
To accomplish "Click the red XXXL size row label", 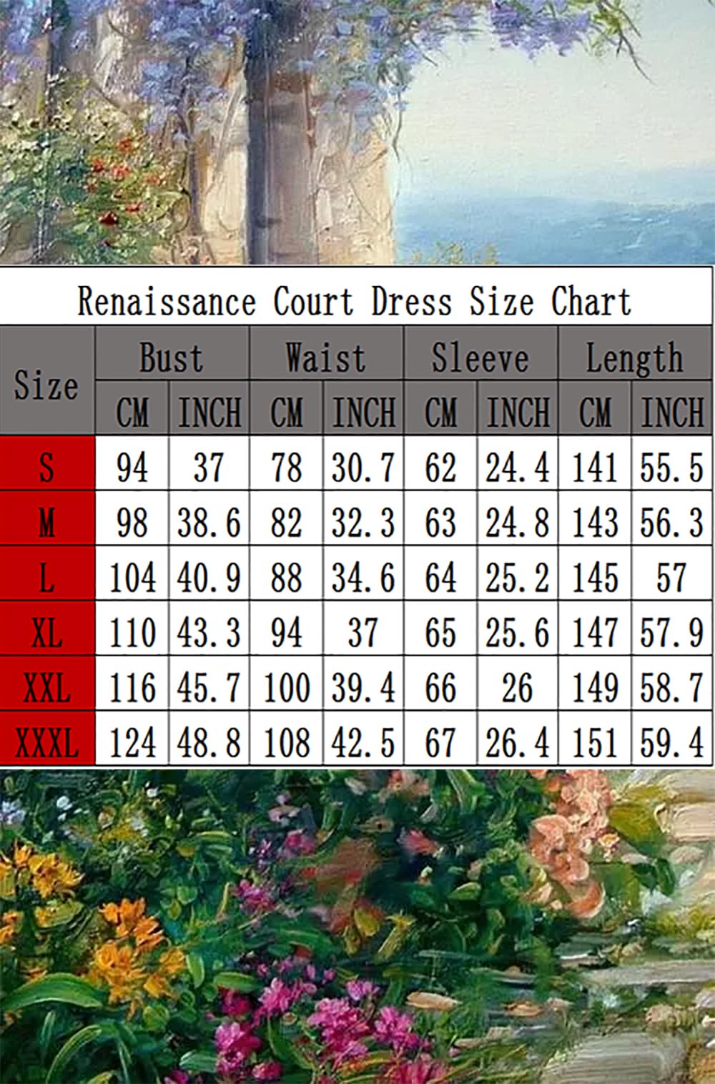I will [x=47, y=742].
